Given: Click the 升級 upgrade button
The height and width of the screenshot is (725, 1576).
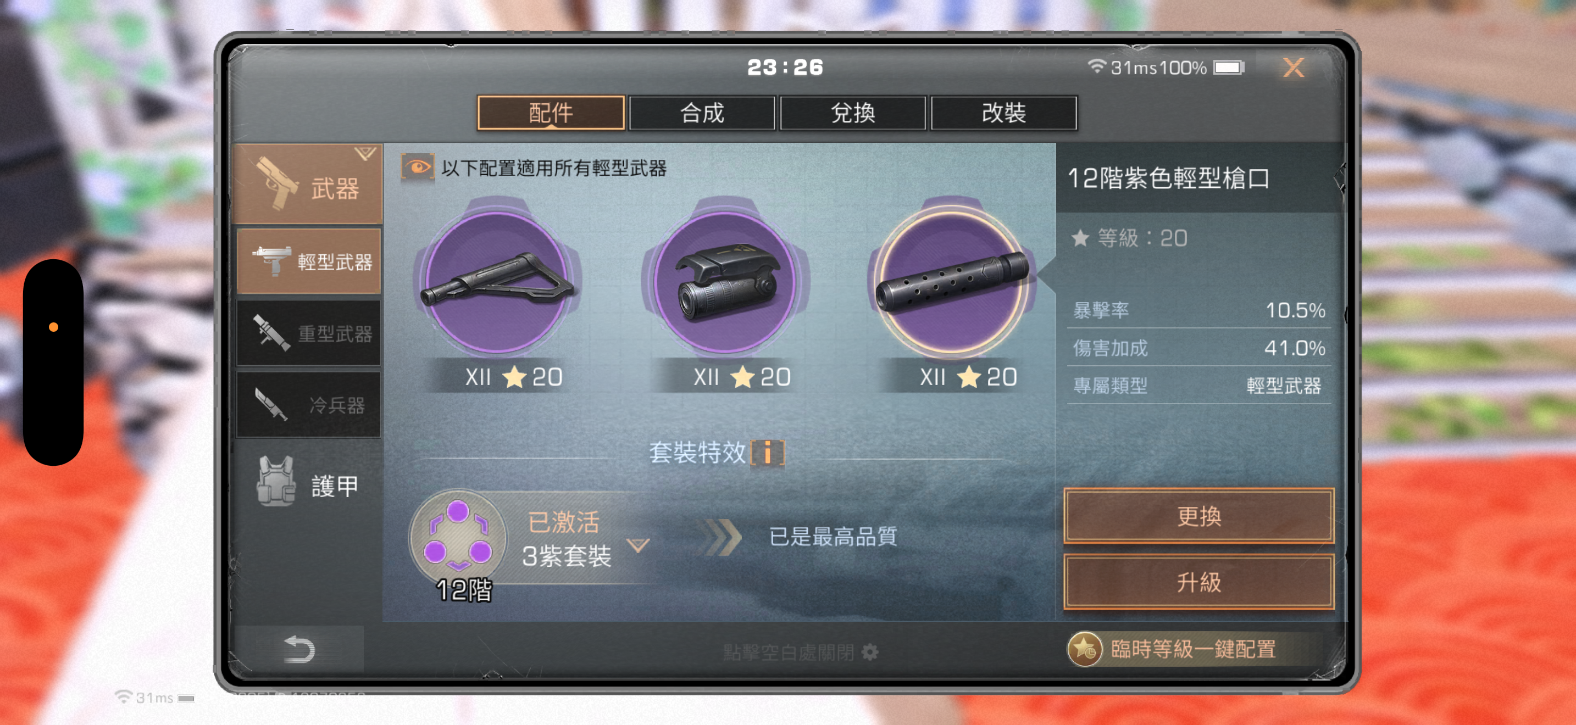Looking at the screenshot, I should click(1198, 582).
